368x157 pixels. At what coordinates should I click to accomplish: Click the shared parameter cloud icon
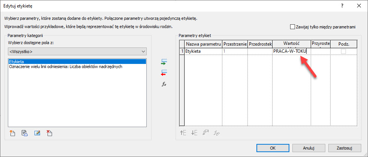pyautogui.click(x=24, y=133)
